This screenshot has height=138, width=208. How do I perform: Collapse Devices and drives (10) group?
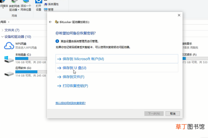click(x=2, y=37)
